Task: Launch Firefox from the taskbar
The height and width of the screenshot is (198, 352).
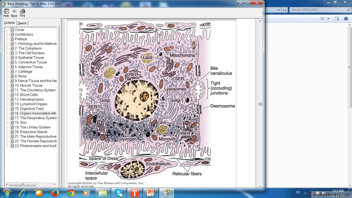Action: pyautogui.click(x=55, y=193)
